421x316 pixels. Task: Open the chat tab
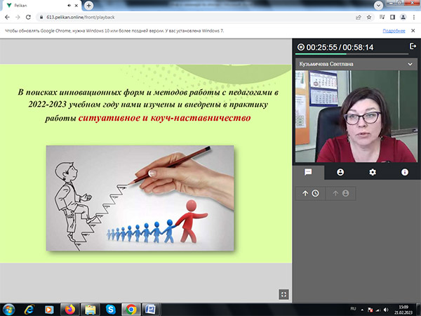[x=308, y=172]
